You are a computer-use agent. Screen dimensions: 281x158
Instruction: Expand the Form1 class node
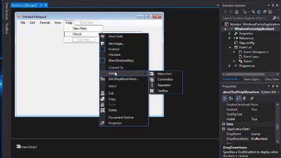tap(234, 61)
